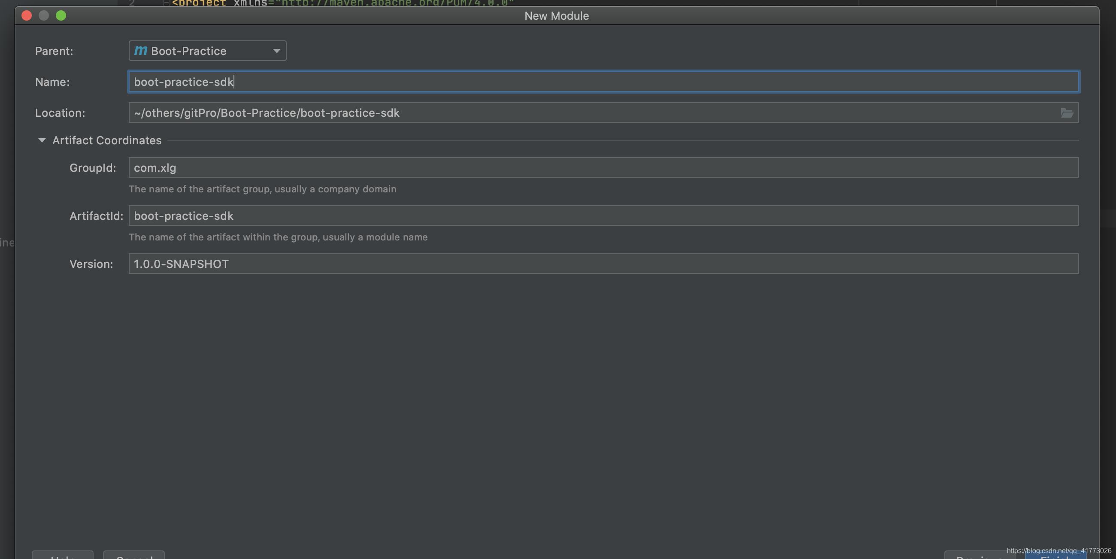
Task: Click the green zoom window button
Action: pyautogui.click(x=61, y=15)
